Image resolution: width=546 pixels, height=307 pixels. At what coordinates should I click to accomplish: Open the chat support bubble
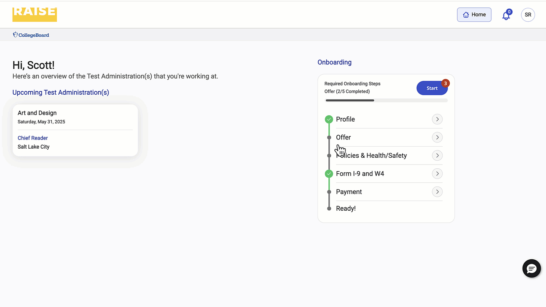531,268
